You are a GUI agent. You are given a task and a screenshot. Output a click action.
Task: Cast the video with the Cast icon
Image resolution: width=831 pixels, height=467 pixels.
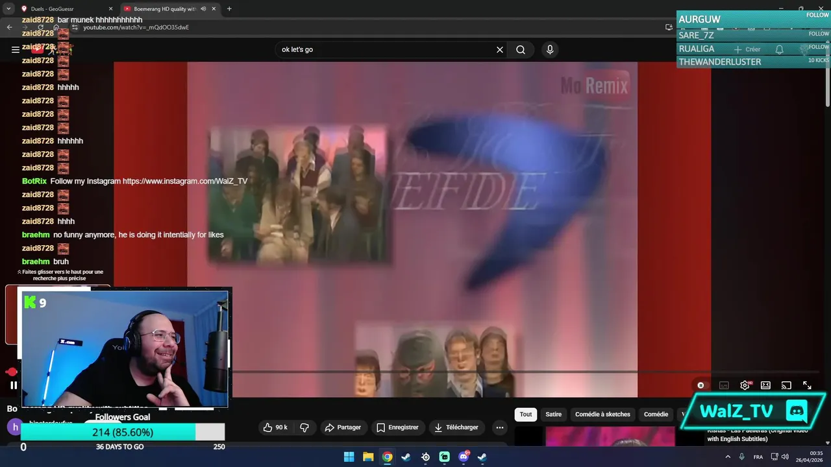(786, 385)
